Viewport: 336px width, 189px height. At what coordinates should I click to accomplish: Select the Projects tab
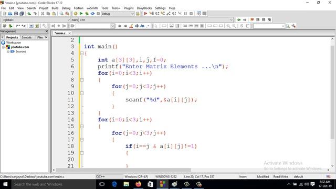coord(12,37)
